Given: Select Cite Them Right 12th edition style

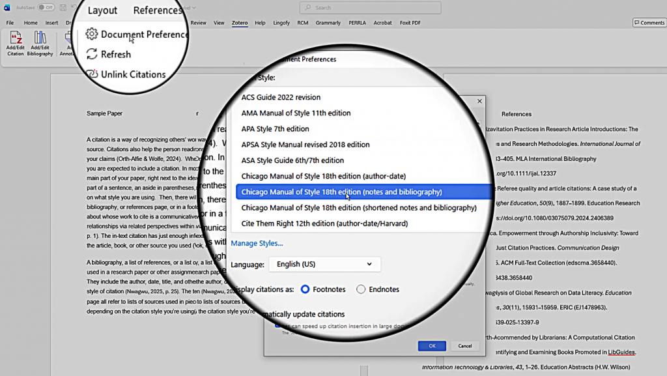Looking at the screenshot, I should click(x=324, y=224).
